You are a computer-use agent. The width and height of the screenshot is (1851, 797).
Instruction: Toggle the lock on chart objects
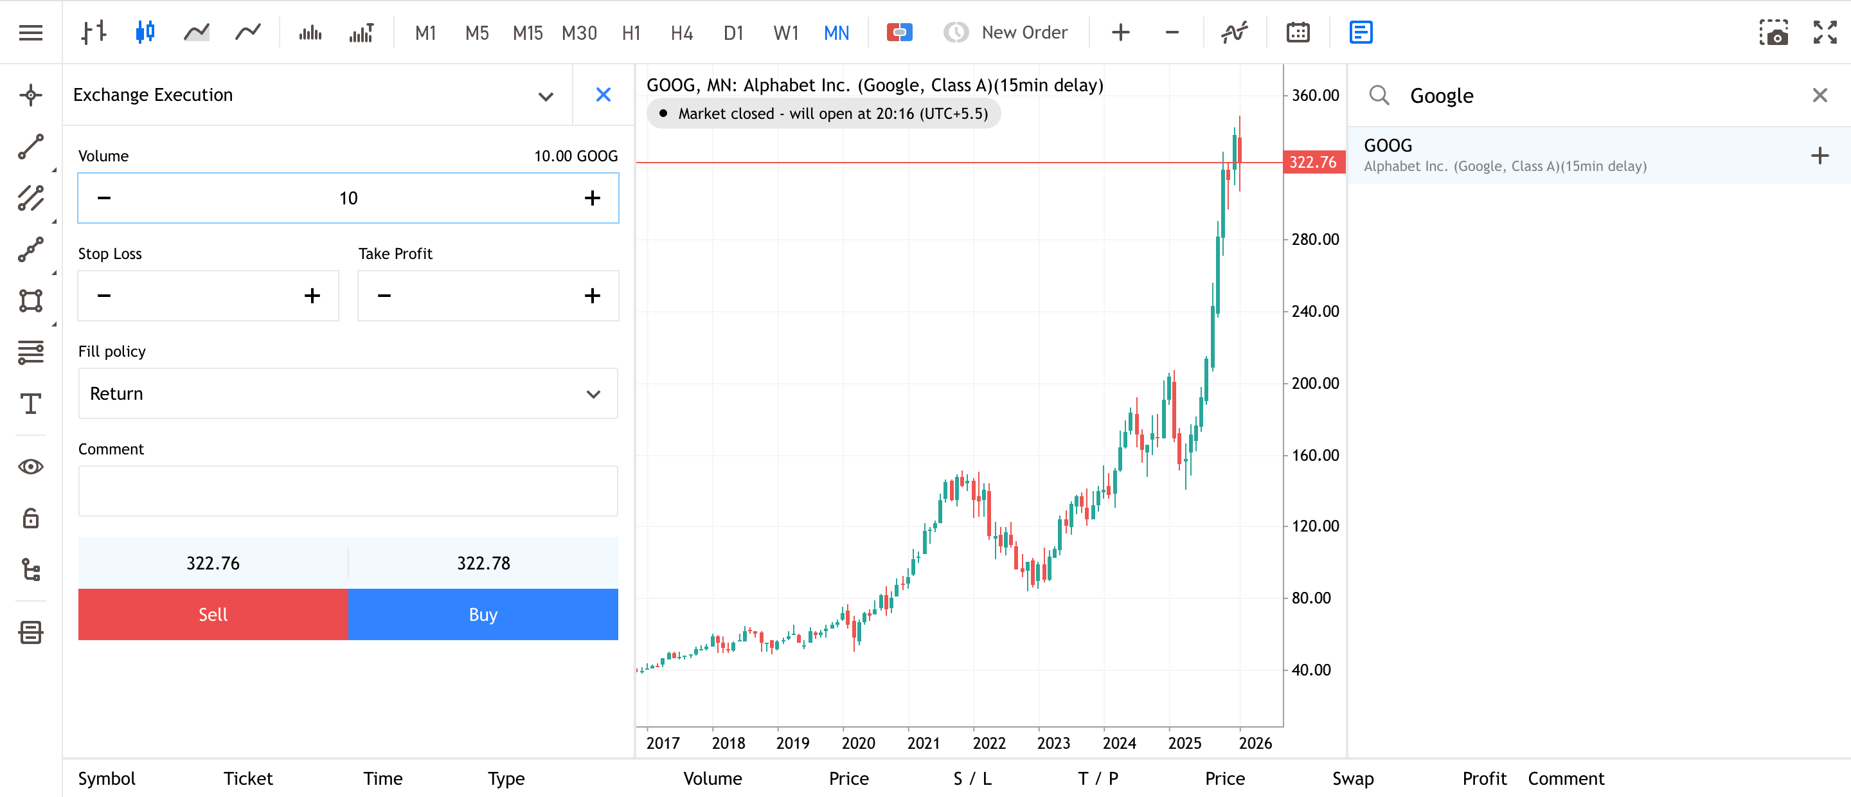click(x=30, y=517)
